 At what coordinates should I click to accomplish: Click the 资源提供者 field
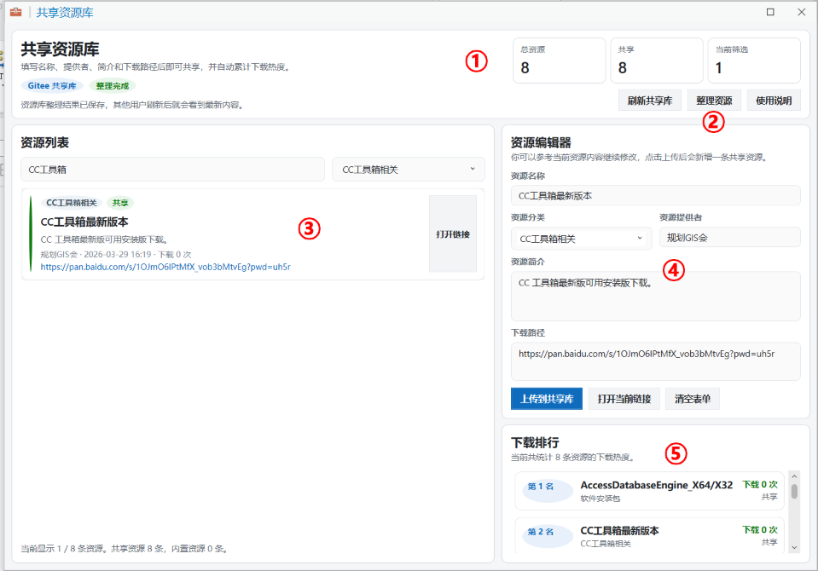click(x=729, y=238)
